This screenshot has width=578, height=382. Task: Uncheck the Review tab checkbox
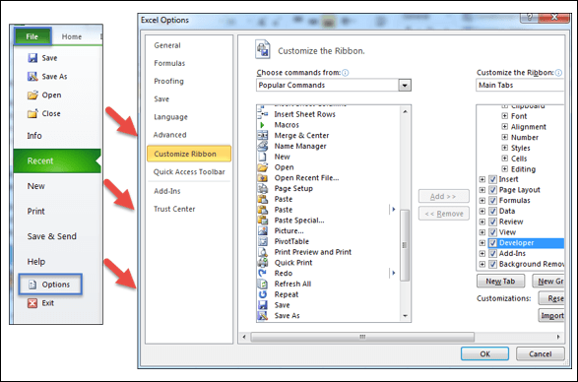click(x=493, y=222)
